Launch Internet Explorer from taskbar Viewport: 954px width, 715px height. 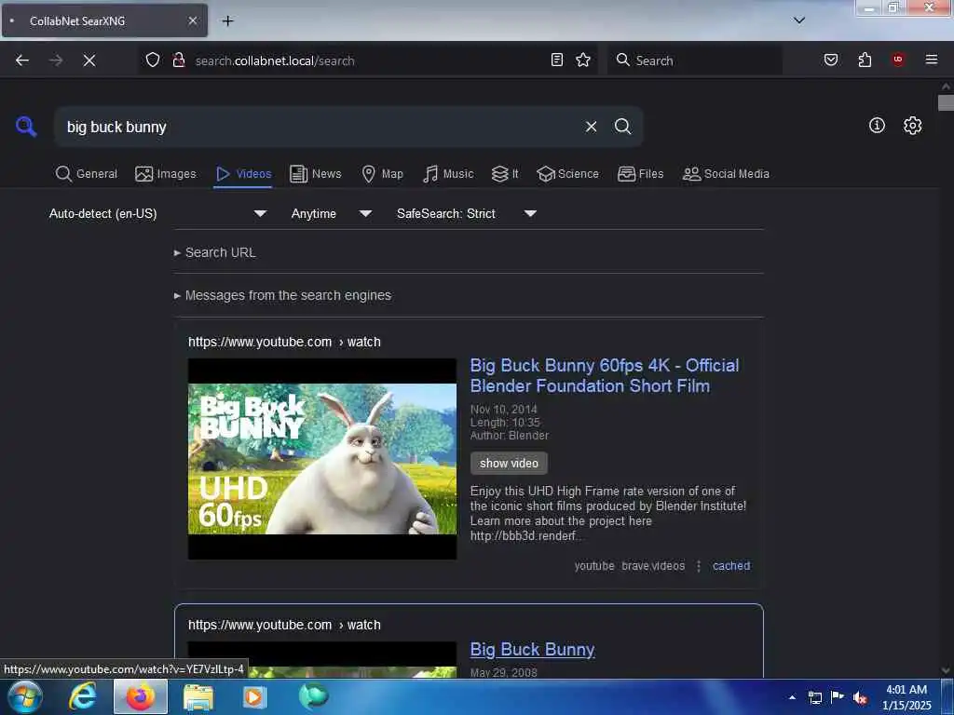point(83,696)
